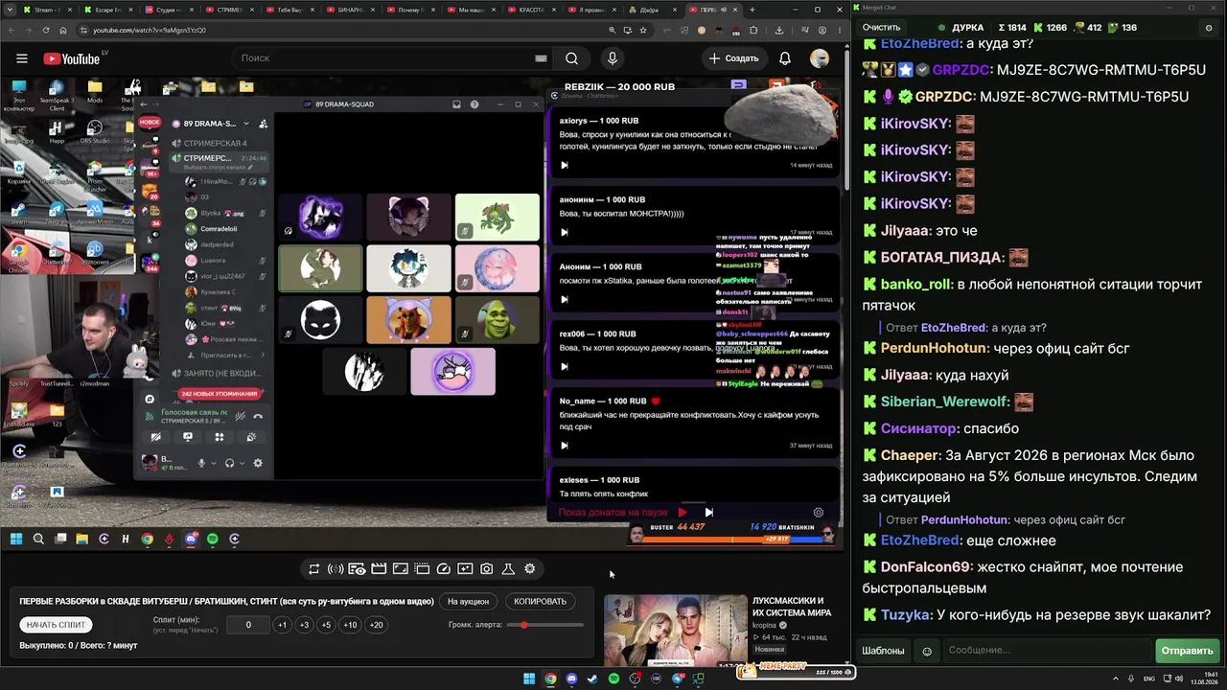The height and width of the screenshot is (690, 1227).
Task: Open the extension toolbar gear settings
Action: point(529,569)
